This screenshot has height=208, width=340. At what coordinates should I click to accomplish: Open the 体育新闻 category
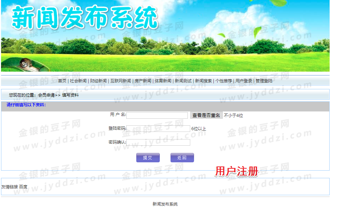(163, 81)
